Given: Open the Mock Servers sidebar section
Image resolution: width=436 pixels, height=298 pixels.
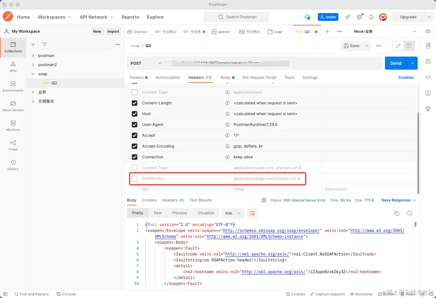Looking at the screenshot, I should point(13,106).
